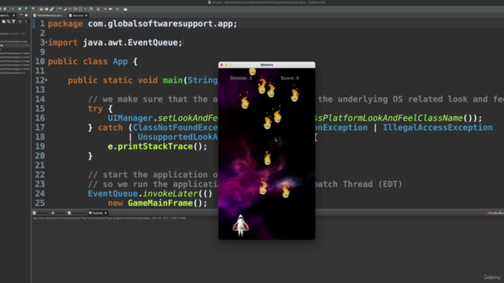Minimize the Meteors window with yellow button

(x=226, y=64)
